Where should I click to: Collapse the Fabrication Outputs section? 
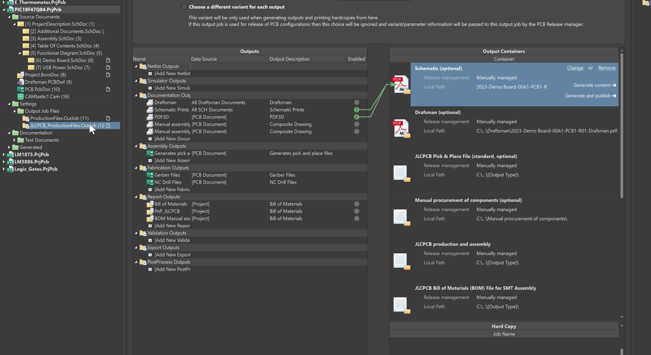click(136, 168)
